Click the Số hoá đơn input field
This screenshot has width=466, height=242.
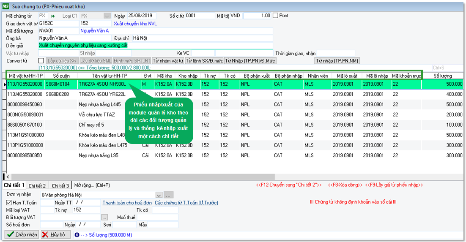pyautogui.click(x=51, y=225)
